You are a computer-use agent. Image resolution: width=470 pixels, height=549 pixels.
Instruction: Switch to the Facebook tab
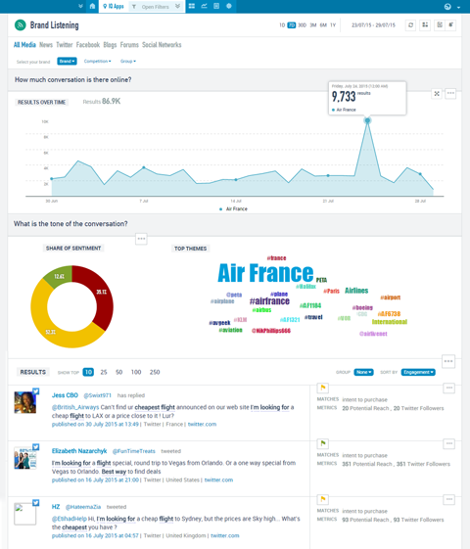point(88,45)
